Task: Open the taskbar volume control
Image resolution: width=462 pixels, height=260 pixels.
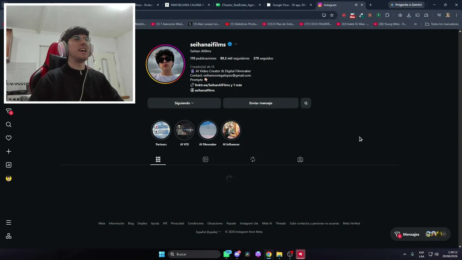Action: coord(436,254)
